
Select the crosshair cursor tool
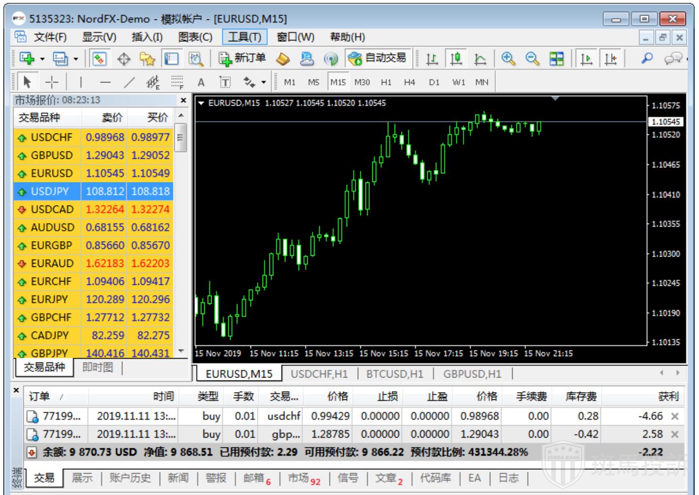[51, 82]
